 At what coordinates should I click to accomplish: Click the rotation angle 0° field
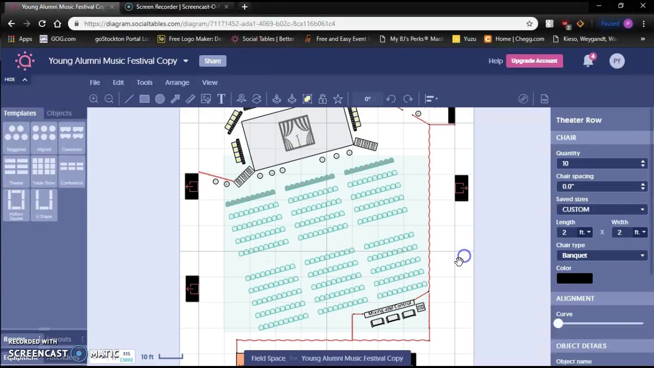point(367,99)
